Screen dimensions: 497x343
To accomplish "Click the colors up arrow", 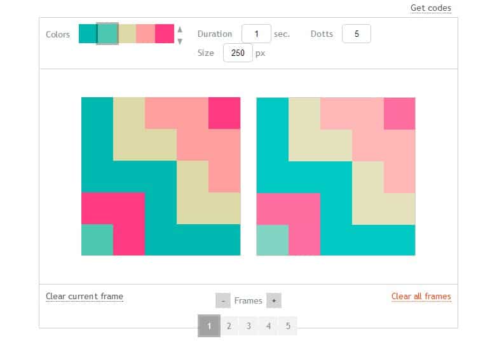I will (x=180, y=29).
